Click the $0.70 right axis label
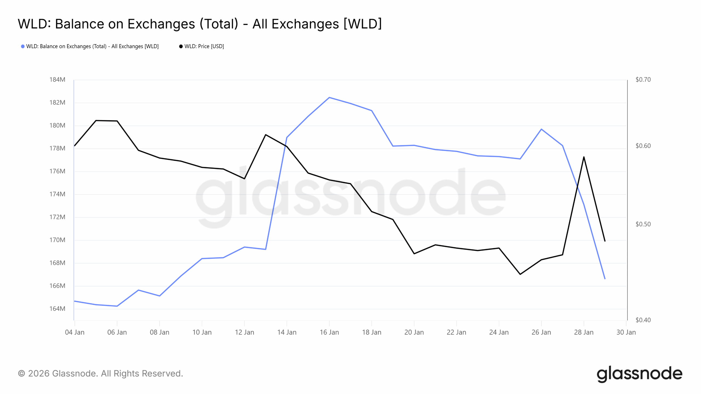The image size is (701, 394). tap(643, 80)
